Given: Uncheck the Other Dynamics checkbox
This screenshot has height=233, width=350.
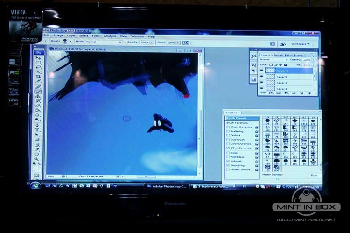Looking at the screenshot, I should (228, 148).
